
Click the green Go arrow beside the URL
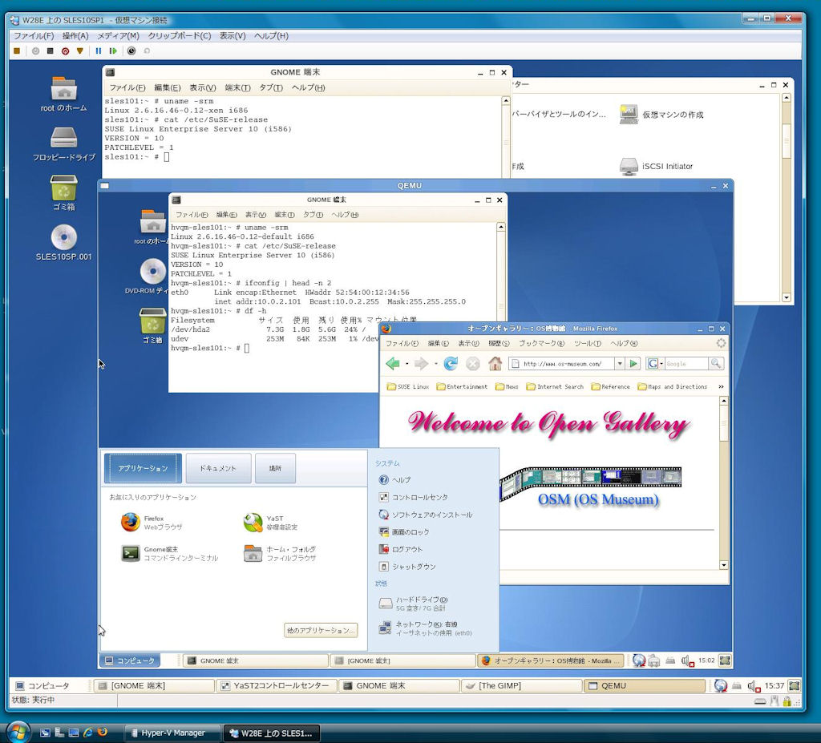pyautogui.click(x=633, y=363)
